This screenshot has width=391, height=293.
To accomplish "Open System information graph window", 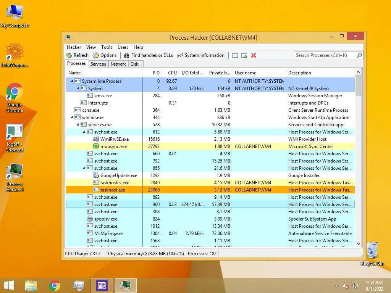I will point(201,55).
